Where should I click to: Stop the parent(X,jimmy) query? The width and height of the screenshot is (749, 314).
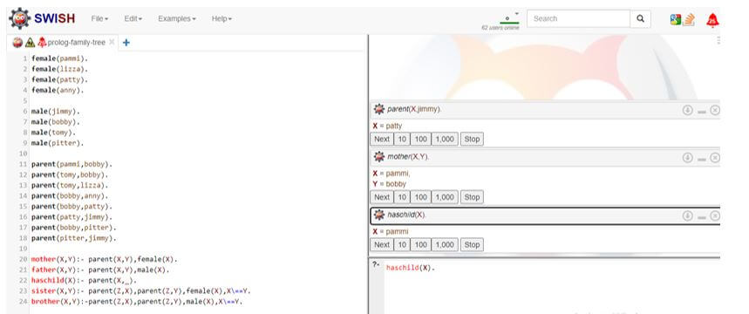[472, 139]
